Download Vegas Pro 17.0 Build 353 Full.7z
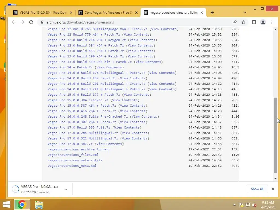 coord(79,127)
